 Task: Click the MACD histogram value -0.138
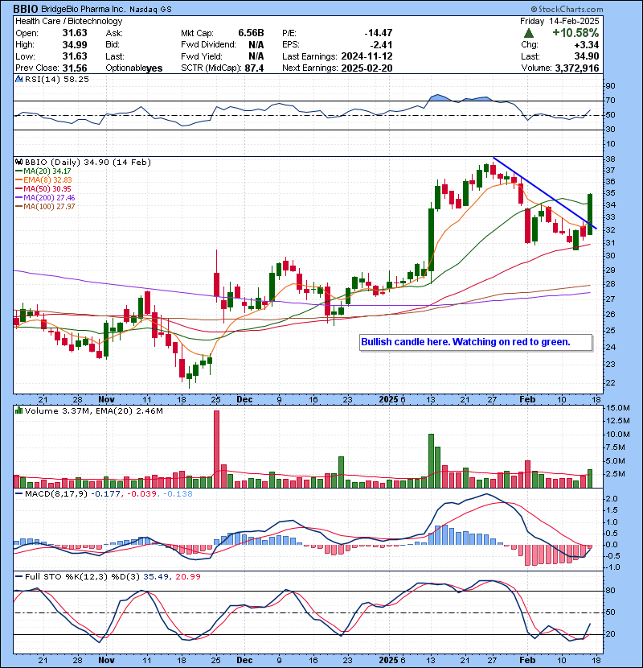(178, 494)
